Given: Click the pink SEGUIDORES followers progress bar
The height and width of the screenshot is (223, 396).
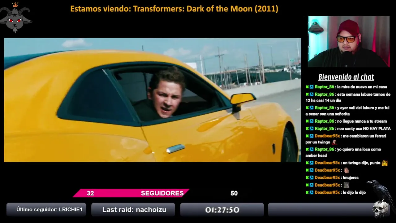Looking at the screenshot, I should tap(131, 193).
